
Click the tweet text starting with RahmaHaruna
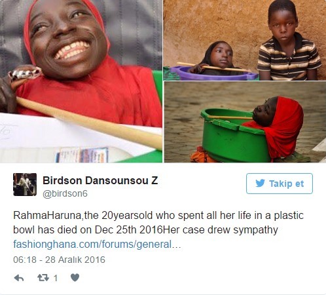[158, 222]
